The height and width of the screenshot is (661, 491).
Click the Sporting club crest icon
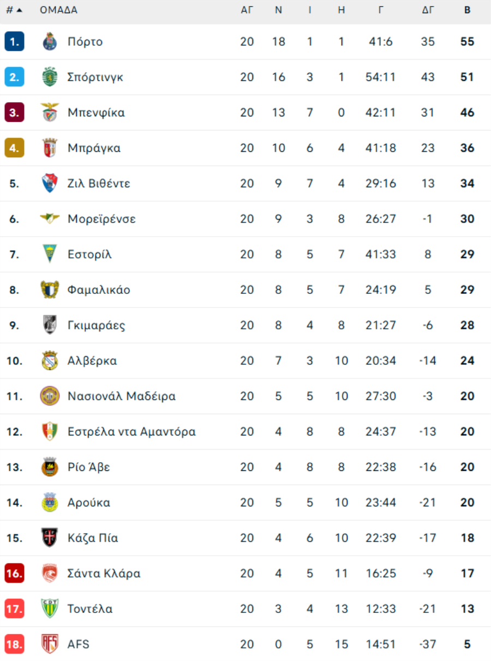pos(50,77)
